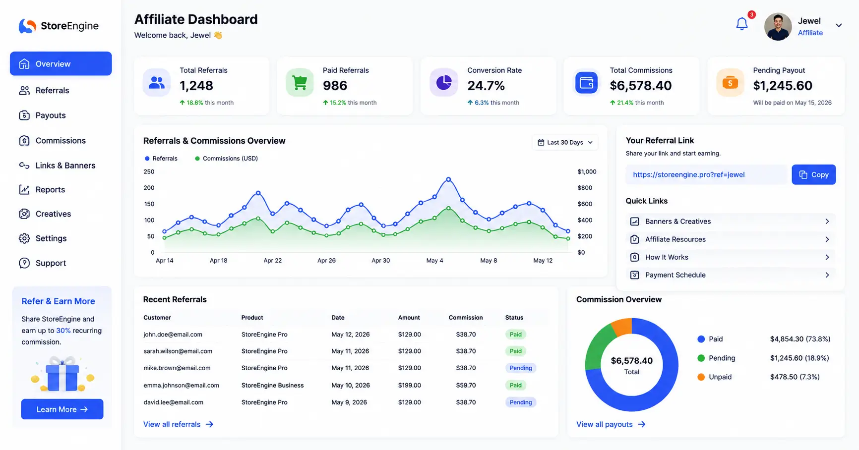Click john.doe@email.com in Recent Referrals
The height and width of the screenshot is (450, 859).
click(x=173, y=335)
